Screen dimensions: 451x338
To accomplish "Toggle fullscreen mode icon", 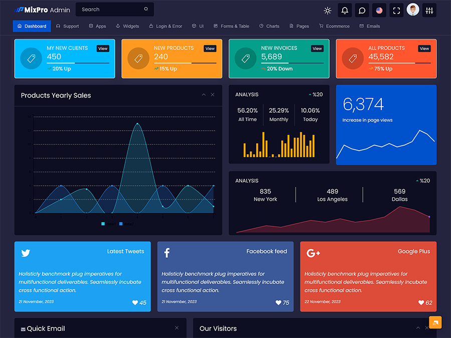I will [x=396, y=11].
